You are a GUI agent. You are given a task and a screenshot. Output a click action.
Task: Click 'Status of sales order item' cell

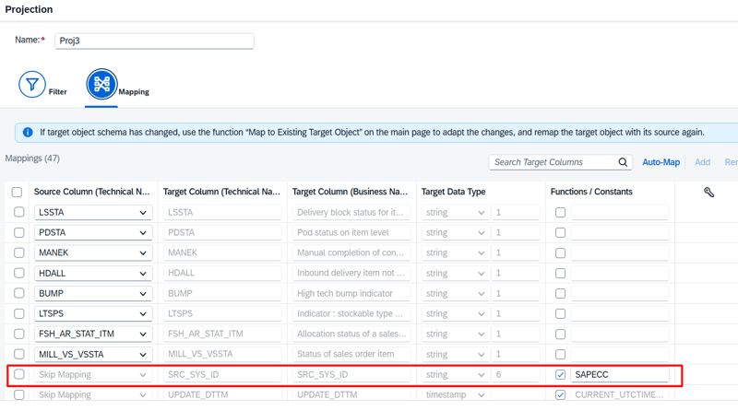[x=351, y=354]
